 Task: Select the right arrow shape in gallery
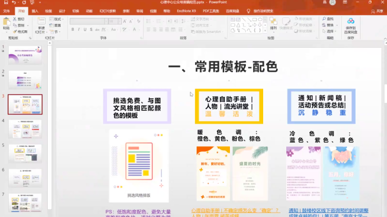(x=254, y=25)
